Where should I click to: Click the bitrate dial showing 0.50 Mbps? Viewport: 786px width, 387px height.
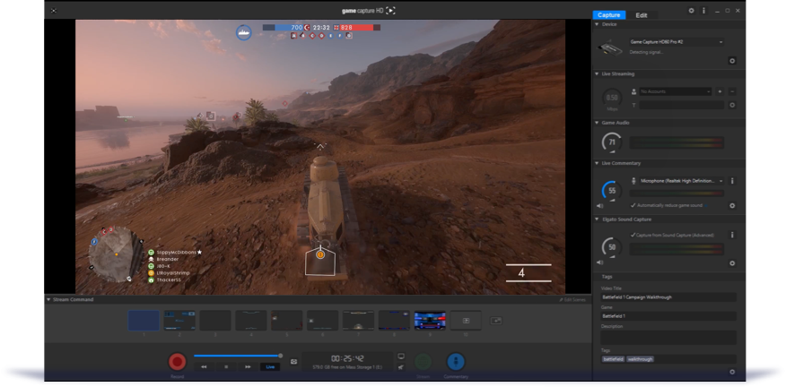click(x=612, y=99)
